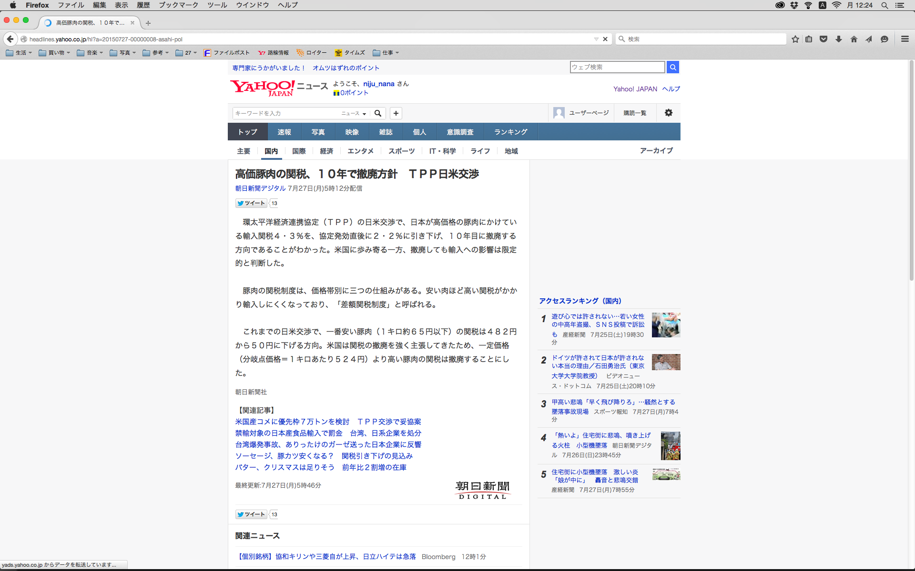Select the 経済 news category tab
915x571 pixels.
[326, 151]
